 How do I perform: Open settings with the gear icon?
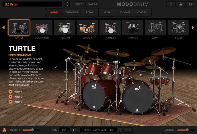tap(190, 4)
